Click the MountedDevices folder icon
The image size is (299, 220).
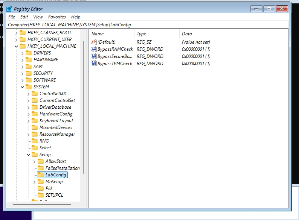click(35, 127)
